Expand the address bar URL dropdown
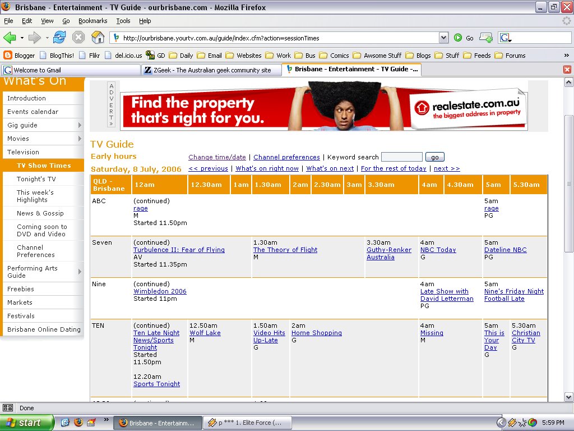Screen dimensions: 574x431 pos(443,38)
